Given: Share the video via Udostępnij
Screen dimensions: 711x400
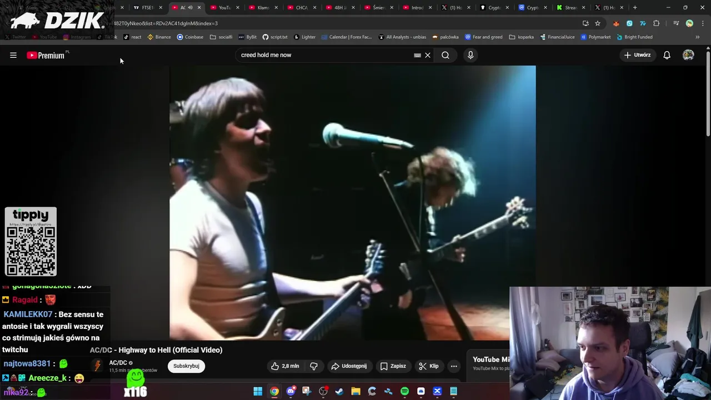Looking at the screenshot, I should click(x=349, y=366).
